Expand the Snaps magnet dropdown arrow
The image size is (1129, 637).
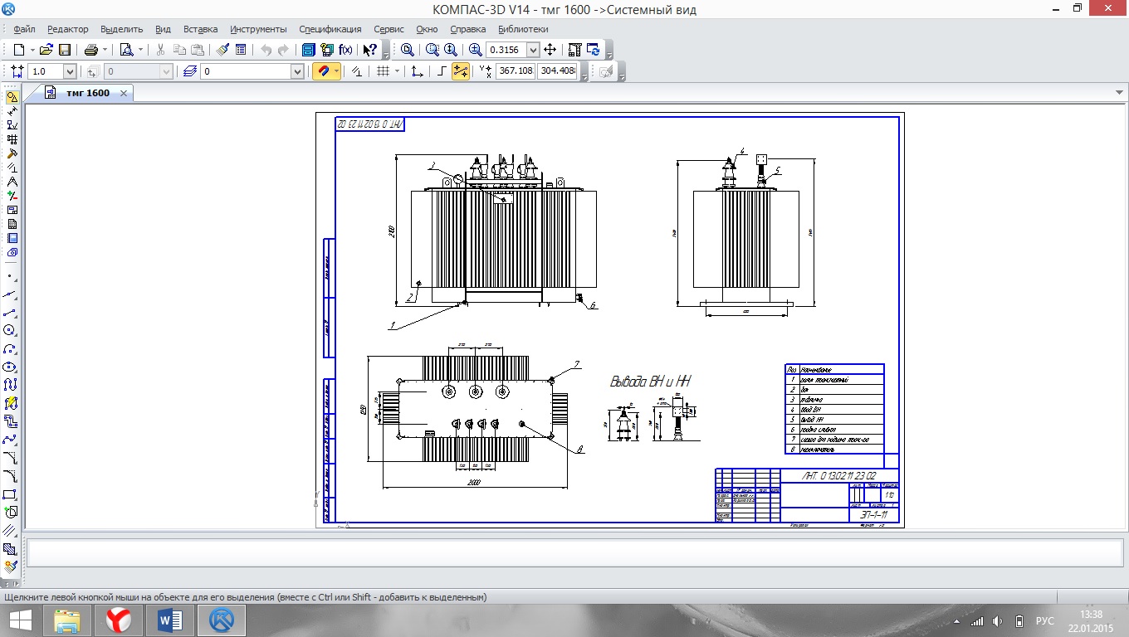tap(336, 71)
